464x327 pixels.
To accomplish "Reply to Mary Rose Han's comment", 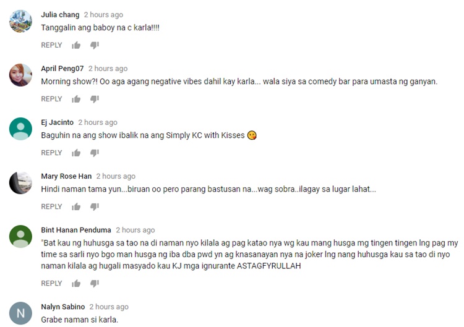I will coord(51,206).
